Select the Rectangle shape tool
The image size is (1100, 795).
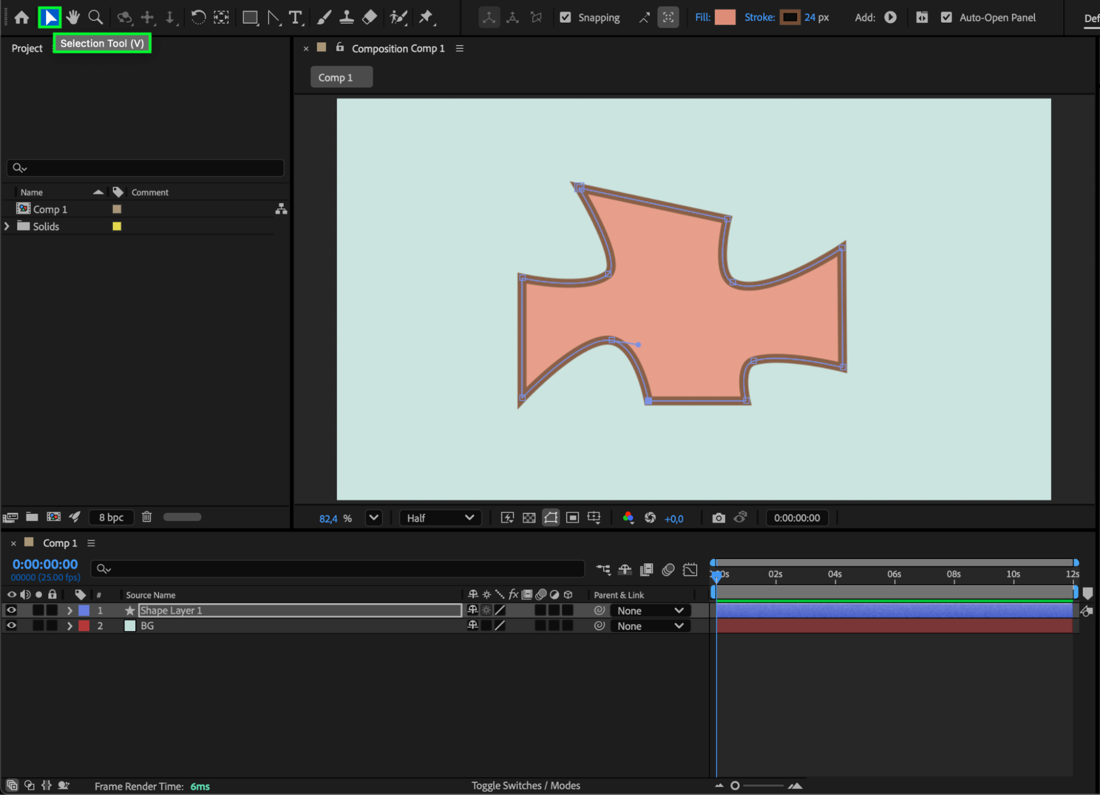click(250, 18)
